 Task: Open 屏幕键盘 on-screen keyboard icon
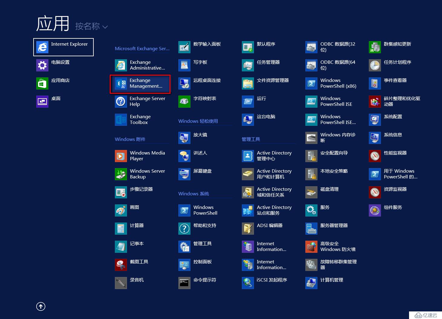(184, 174)
